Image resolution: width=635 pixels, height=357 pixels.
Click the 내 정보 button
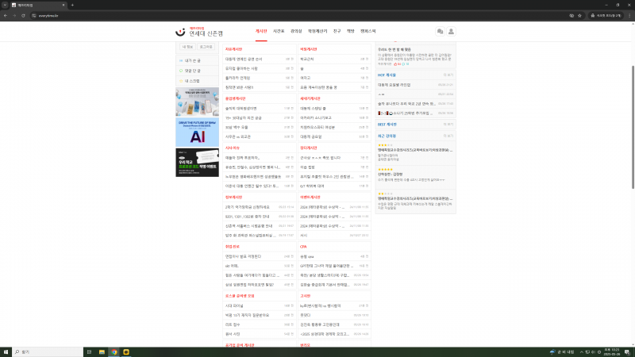click(187, 47)
